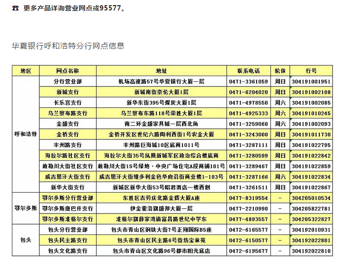Click the 鄂尔多斯分行营业部 cell
Image resolution: width=345 pixels, height=263 pixels.
(x=68, y=198)
